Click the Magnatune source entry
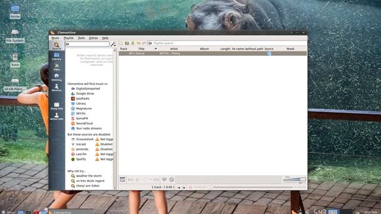 click(x=82, y=108)
